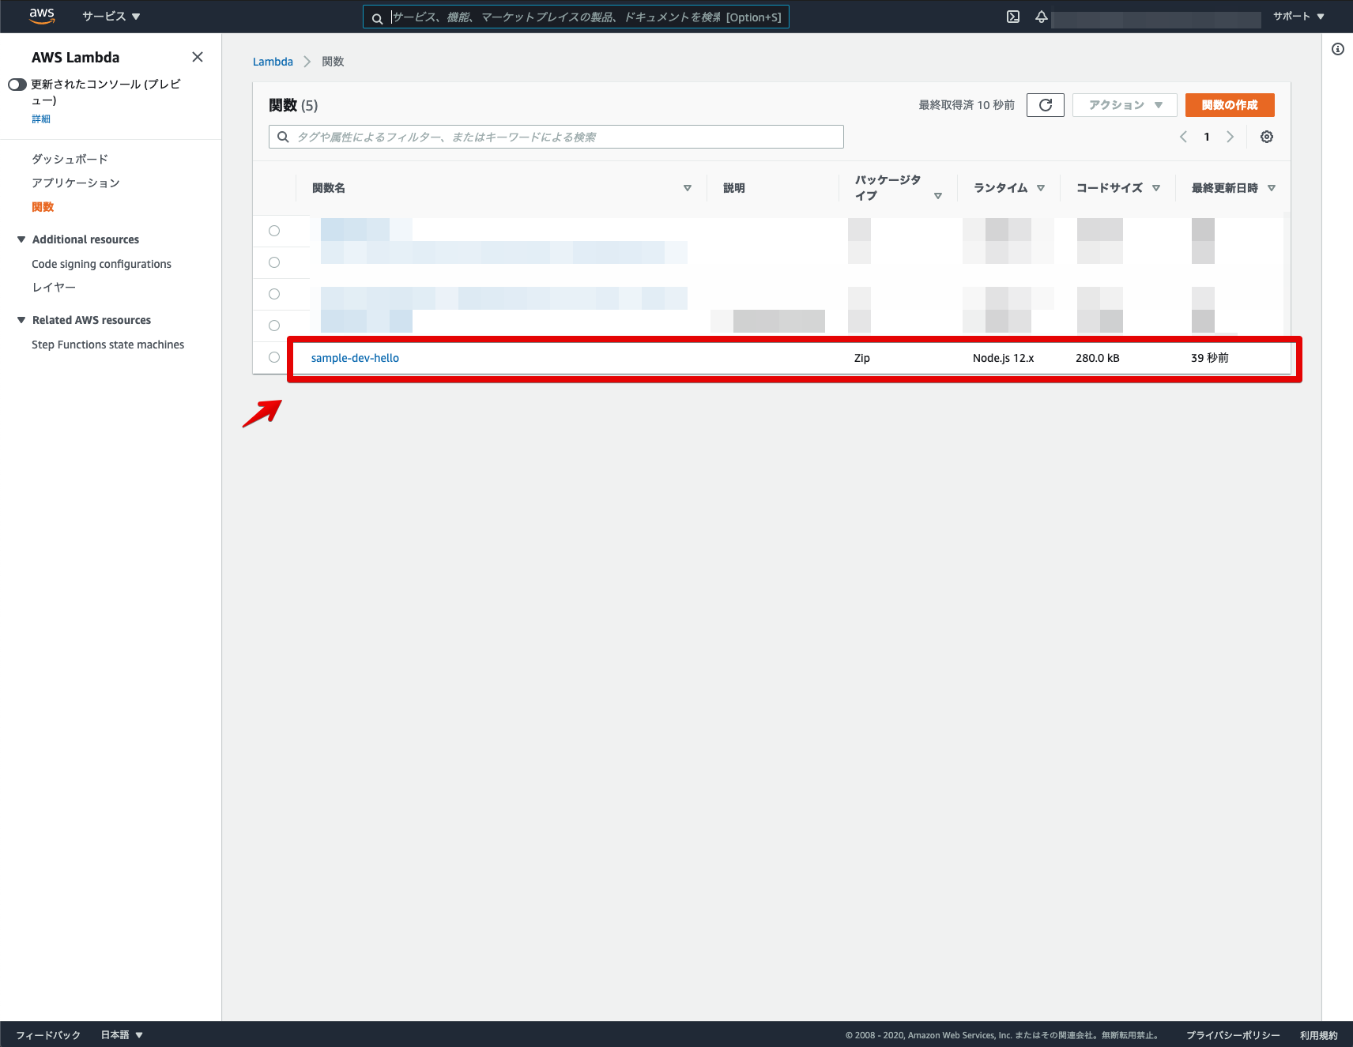Click the Lambda breadcrumb link
This screenshot has width=1353, height=1047.
(x=273, y=62)
